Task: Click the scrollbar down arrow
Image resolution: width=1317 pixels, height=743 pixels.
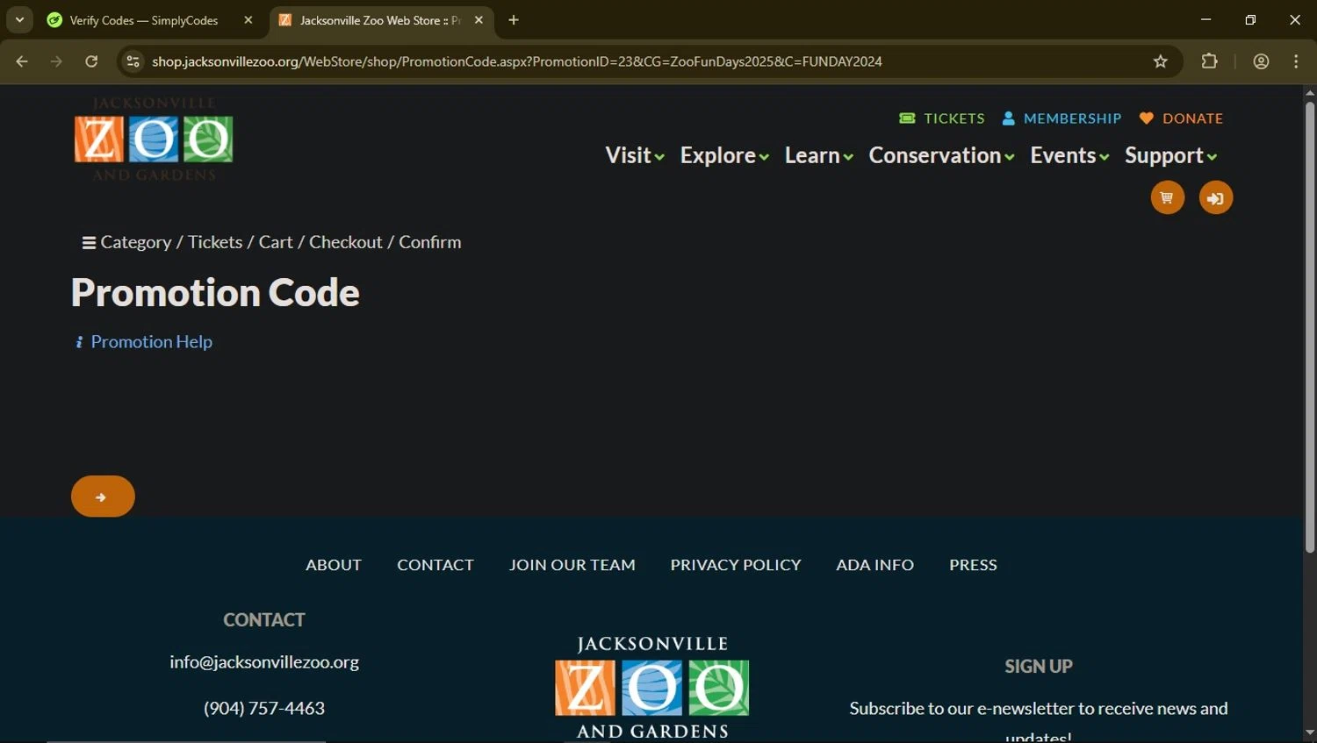Action: tap(1310, 733)
